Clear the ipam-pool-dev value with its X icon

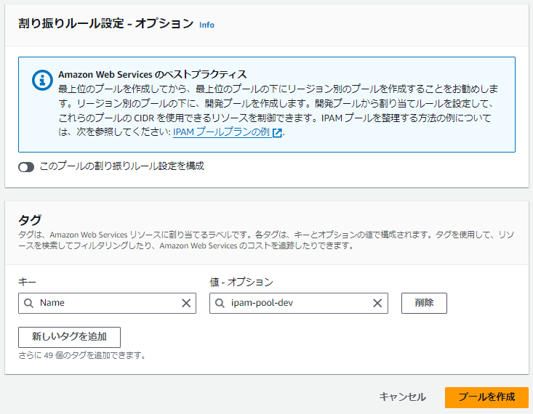tap(377, 303)
